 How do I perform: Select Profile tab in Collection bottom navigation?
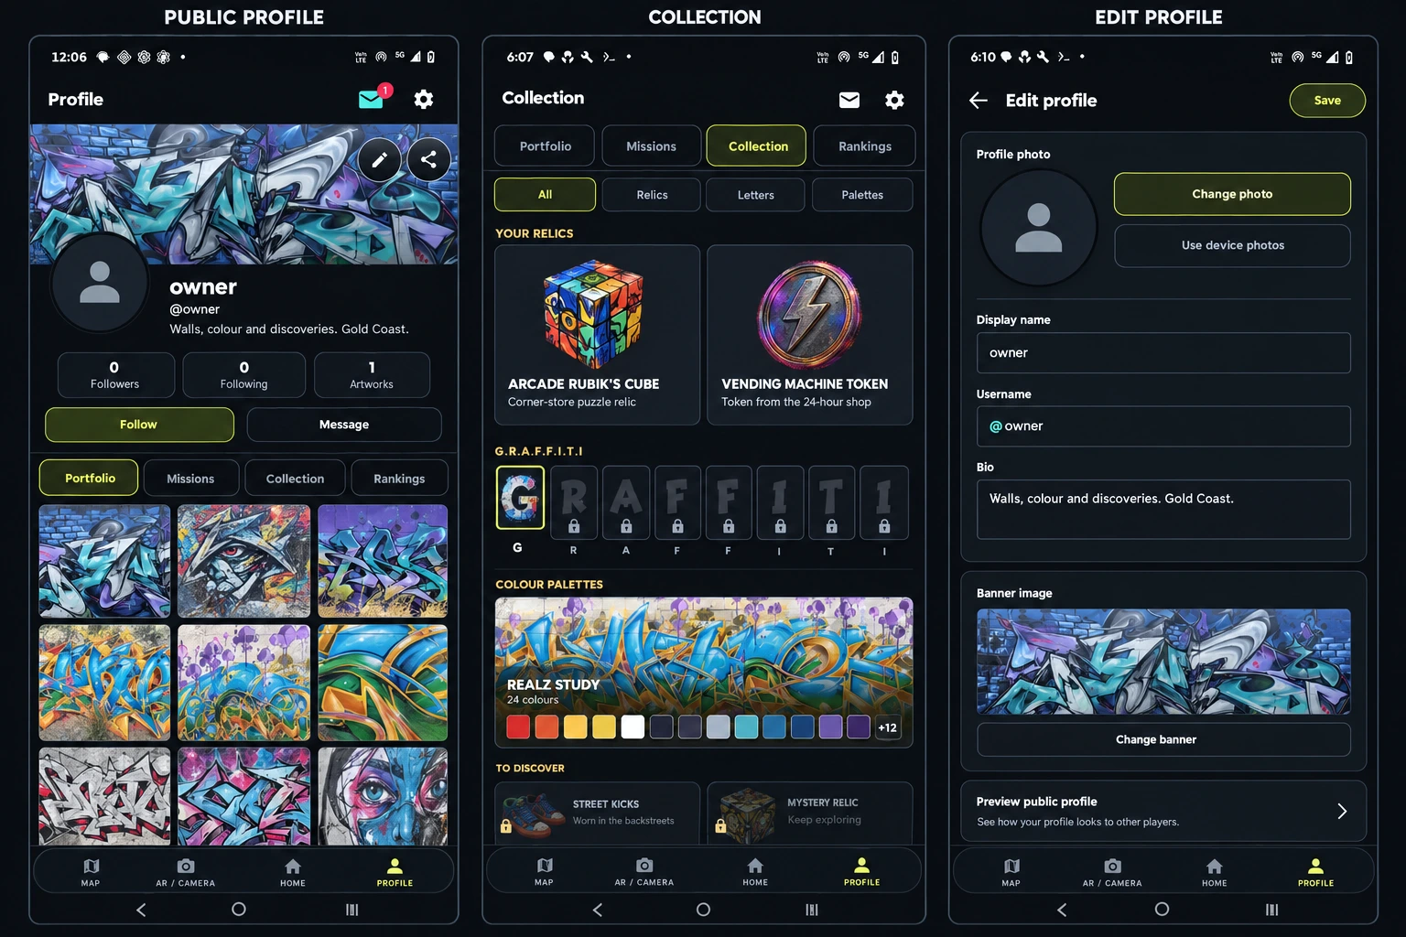(861, 871)
